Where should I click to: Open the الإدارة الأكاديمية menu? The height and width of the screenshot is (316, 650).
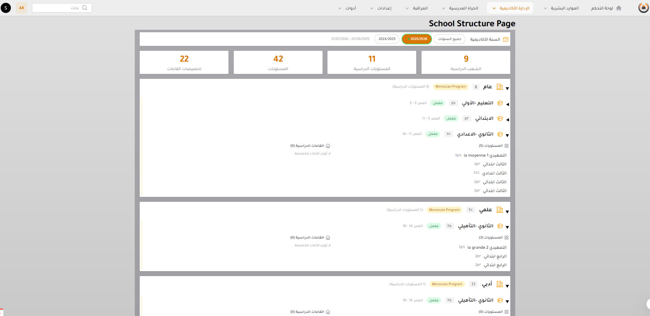coord(511,8)
